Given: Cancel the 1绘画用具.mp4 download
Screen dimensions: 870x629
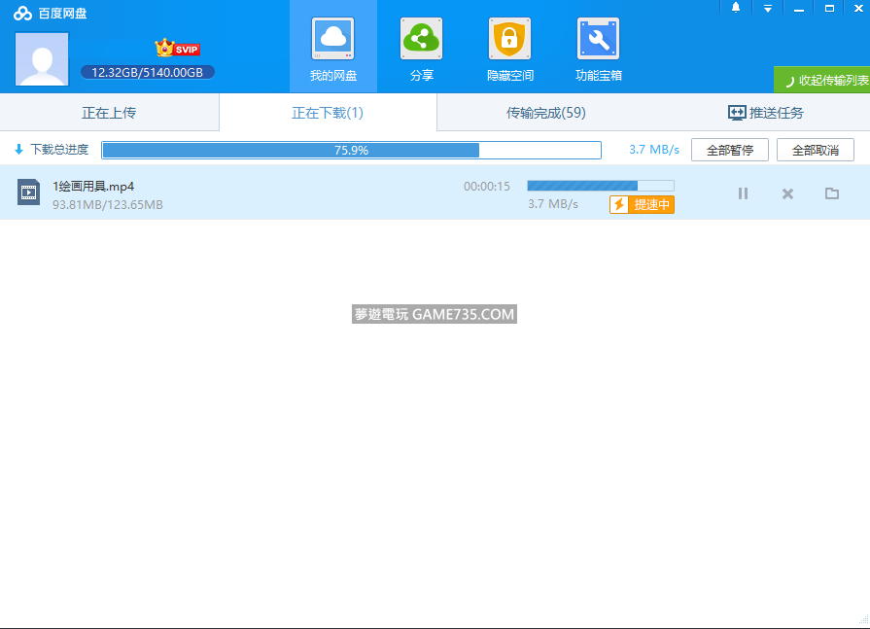Looking at the screenshot, I should [x=787, y=193].
